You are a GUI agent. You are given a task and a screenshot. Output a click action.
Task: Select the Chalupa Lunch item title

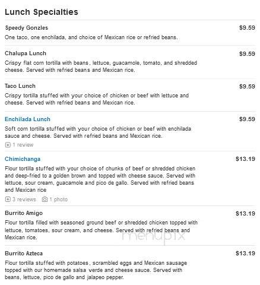pyautogui.click(x=26, y=53)
